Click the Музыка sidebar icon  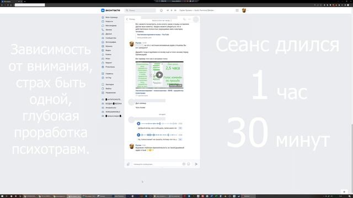103,46
